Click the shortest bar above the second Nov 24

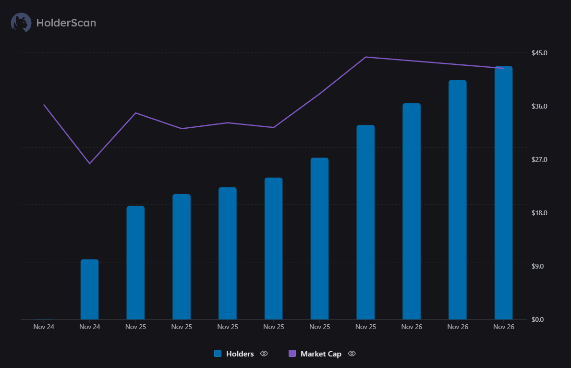(x=89, y=288)
